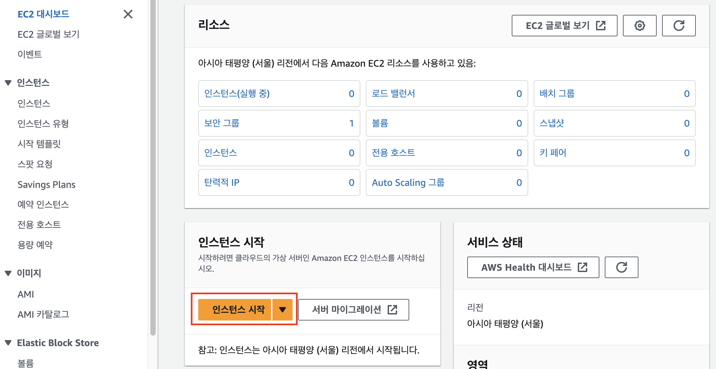The image size is (716, 369).
Task: Collapse the 인스턴스 sidebar section
Action: coord(8,83)
